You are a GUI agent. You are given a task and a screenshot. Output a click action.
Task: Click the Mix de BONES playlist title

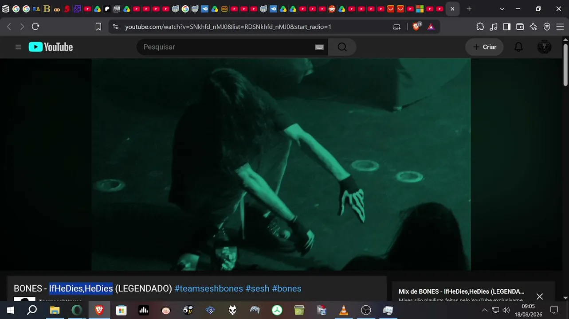click(461, 292)
